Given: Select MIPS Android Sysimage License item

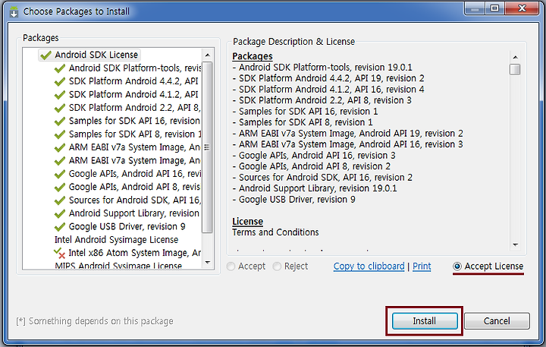Looking at the screenshot, I should [118, 266].
